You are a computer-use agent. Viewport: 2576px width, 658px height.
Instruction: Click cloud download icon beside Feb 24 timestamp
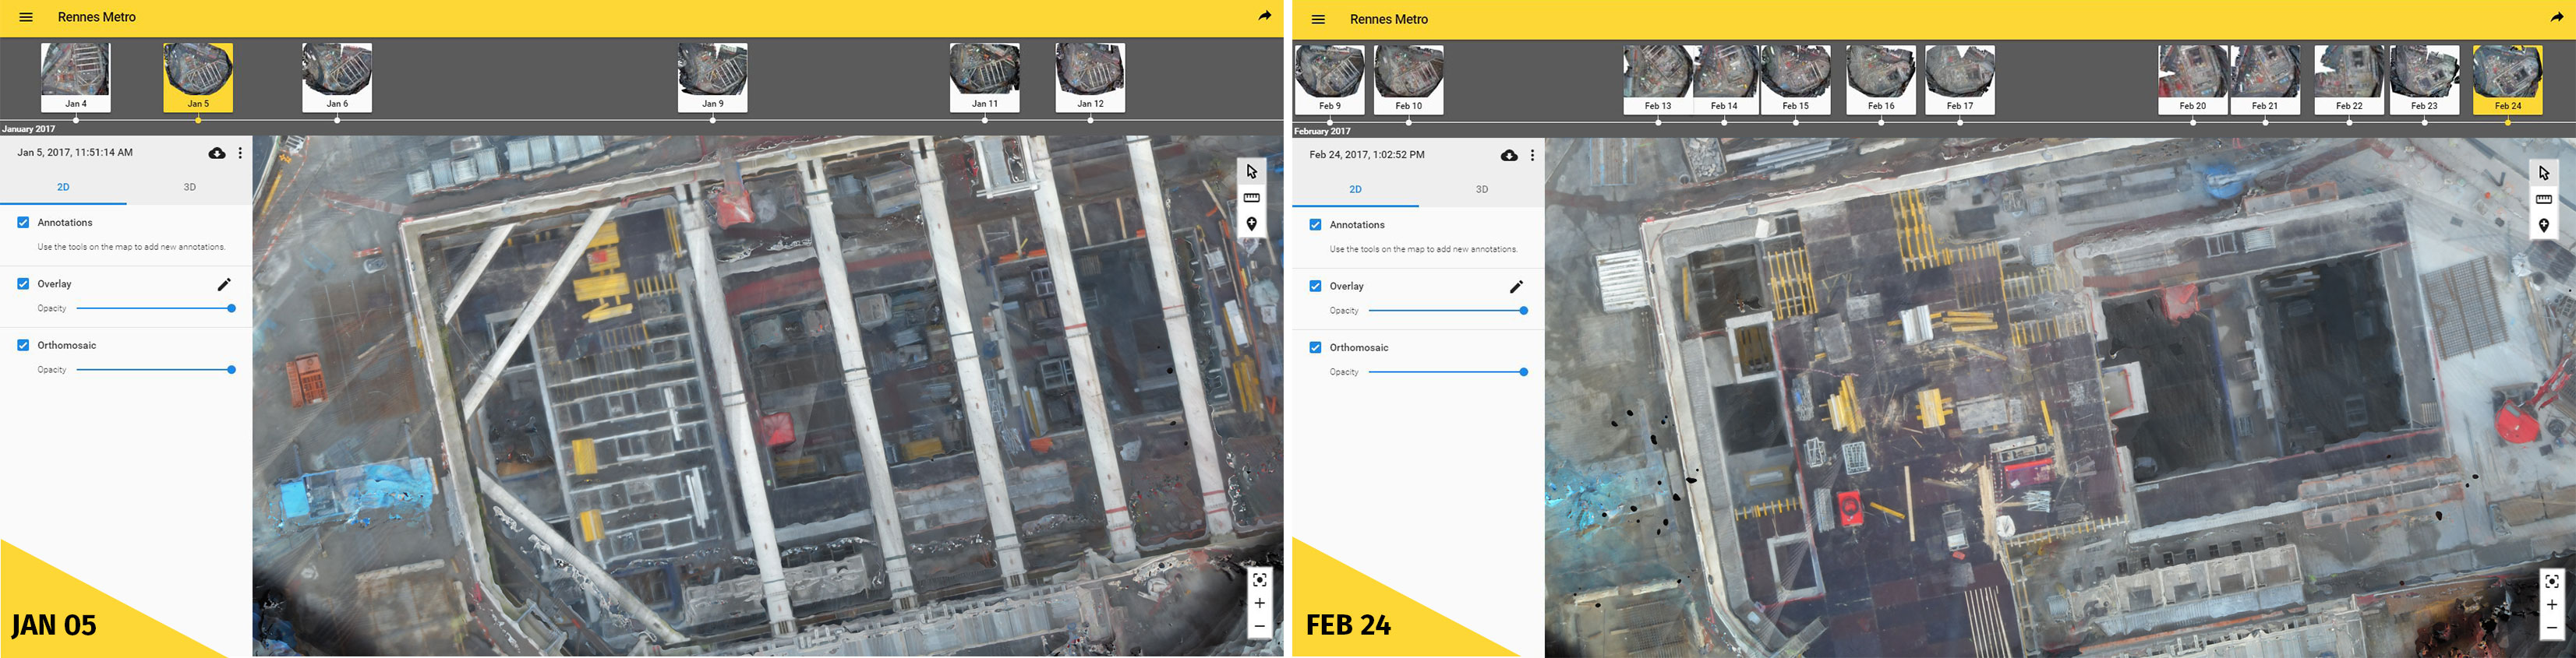(1509, 155)
